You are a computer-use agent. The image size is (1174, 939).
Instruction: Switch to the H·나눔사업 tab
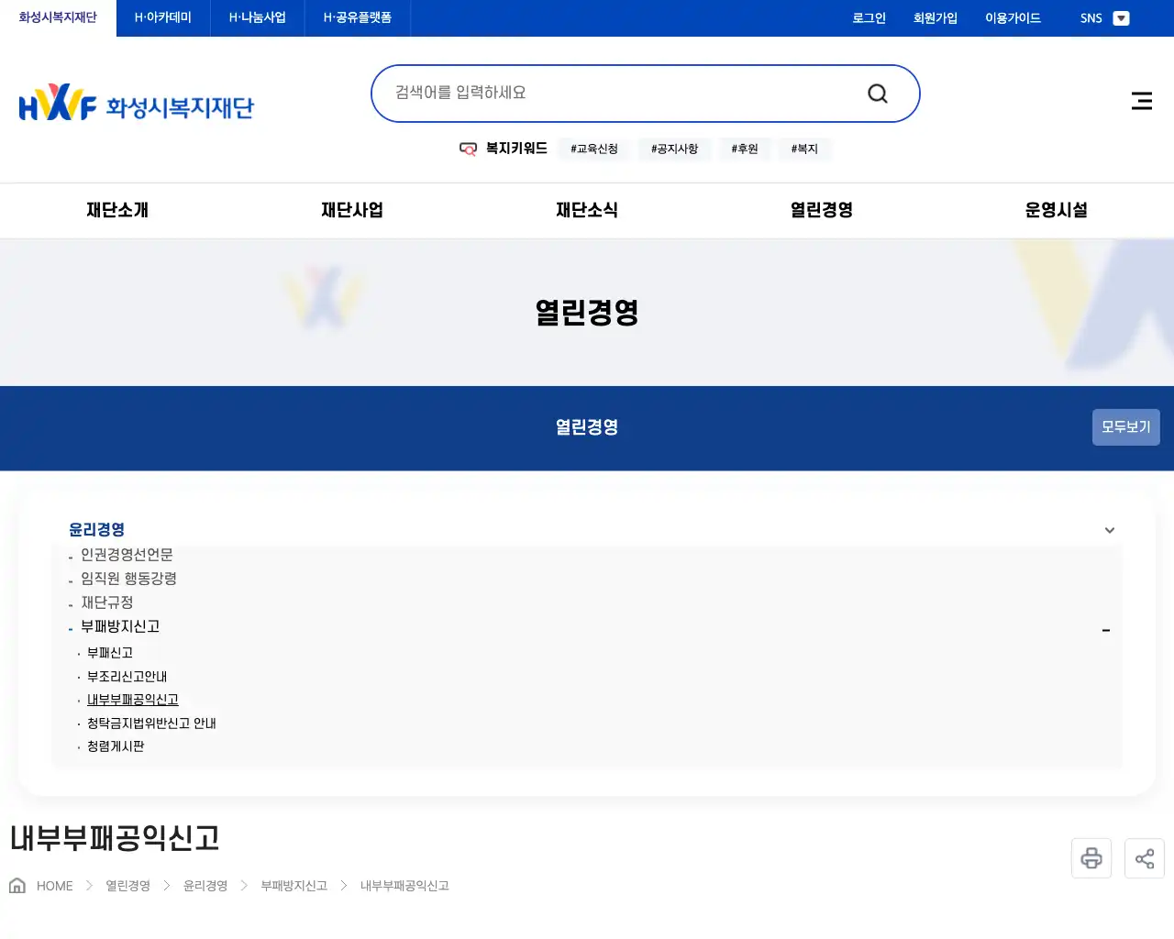(x=257, y=17)
